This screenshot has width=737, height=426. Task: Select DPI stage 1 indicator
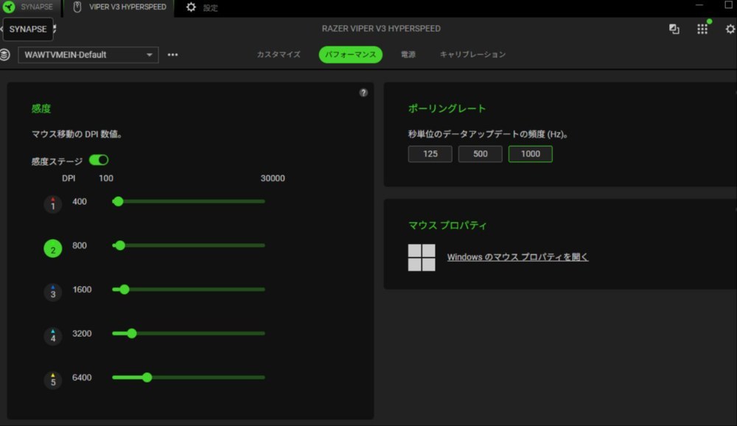[52, 204]
